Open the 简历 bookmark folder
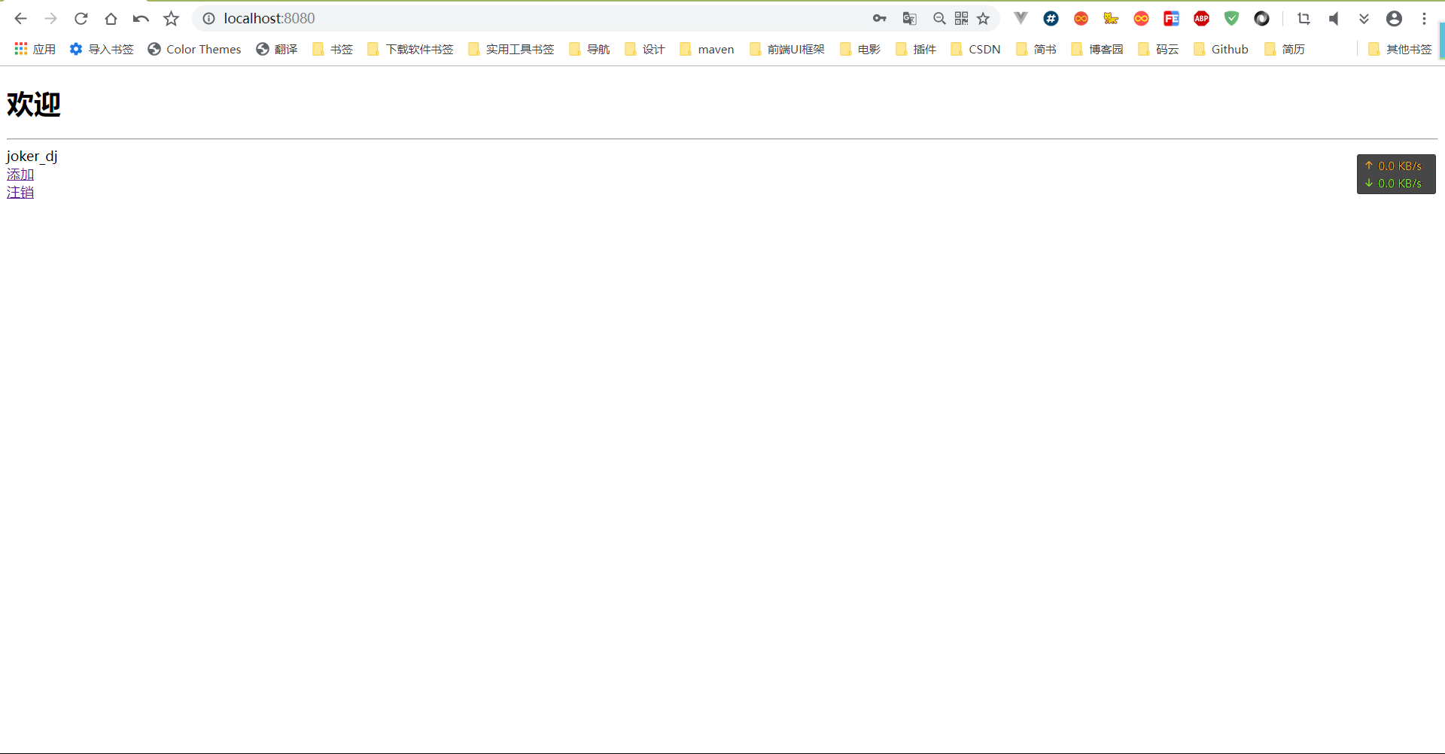Screen dimensions: 1445x754 [1285, 49]
